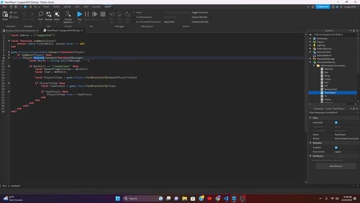Open the Replace tool in Edit group
The image size is (360, 203).
[x=49, y=16]
